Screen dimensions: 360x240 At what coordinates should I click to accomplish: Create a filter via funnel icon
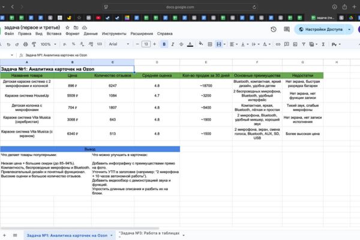[304, 44]
